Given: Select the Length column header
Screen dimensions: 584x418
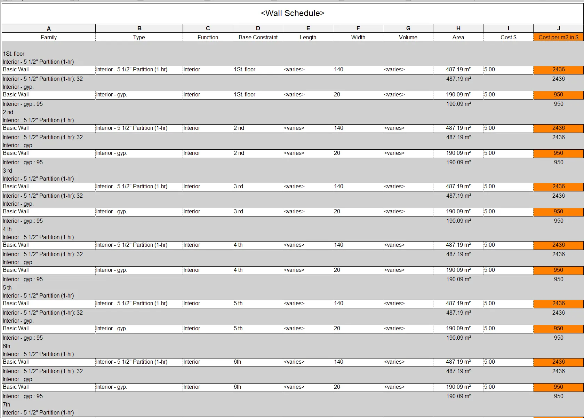Looking at the screenshot, I should point(308,37).
